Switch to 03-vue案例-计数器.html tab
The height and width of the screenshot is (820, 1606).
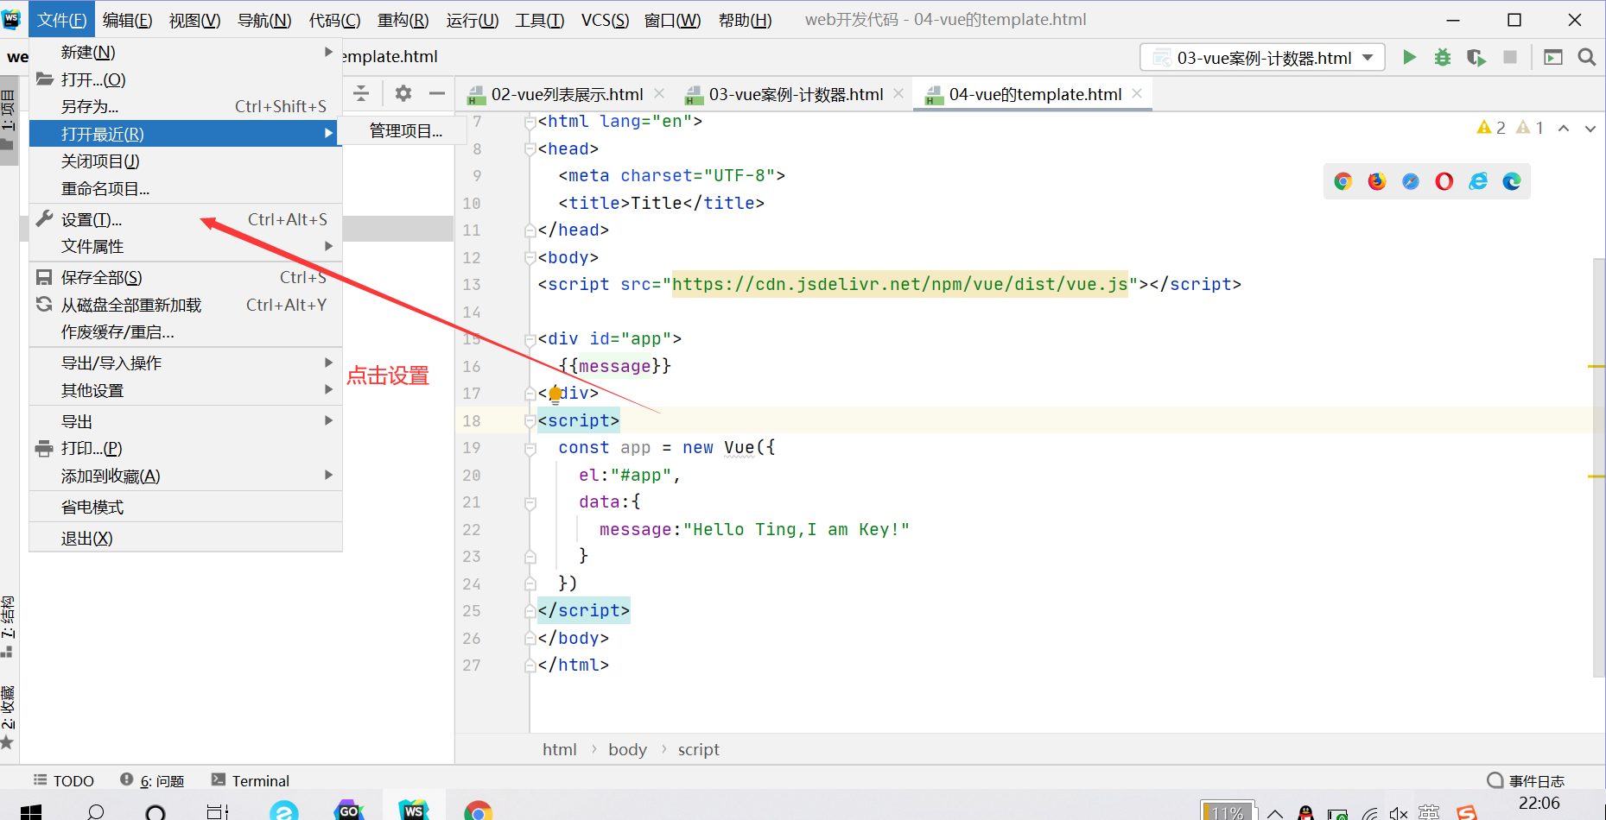tap(796, 94)
